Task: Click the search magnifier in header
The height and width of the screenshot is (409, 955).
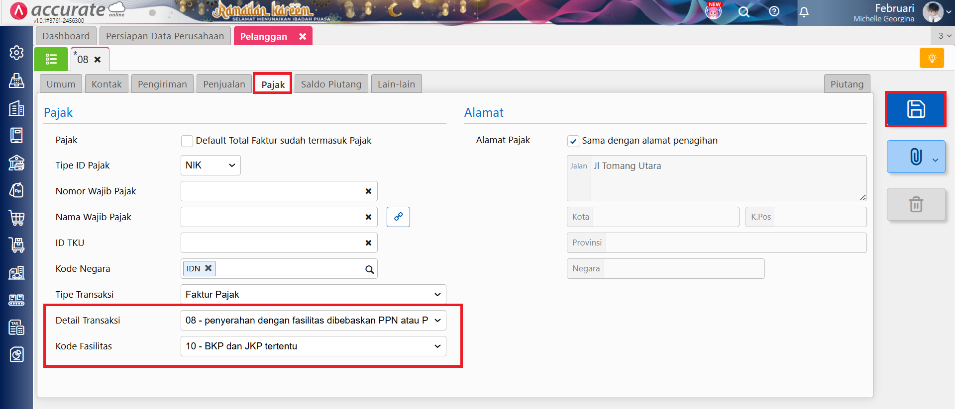Action: click(x=743, y=12)
